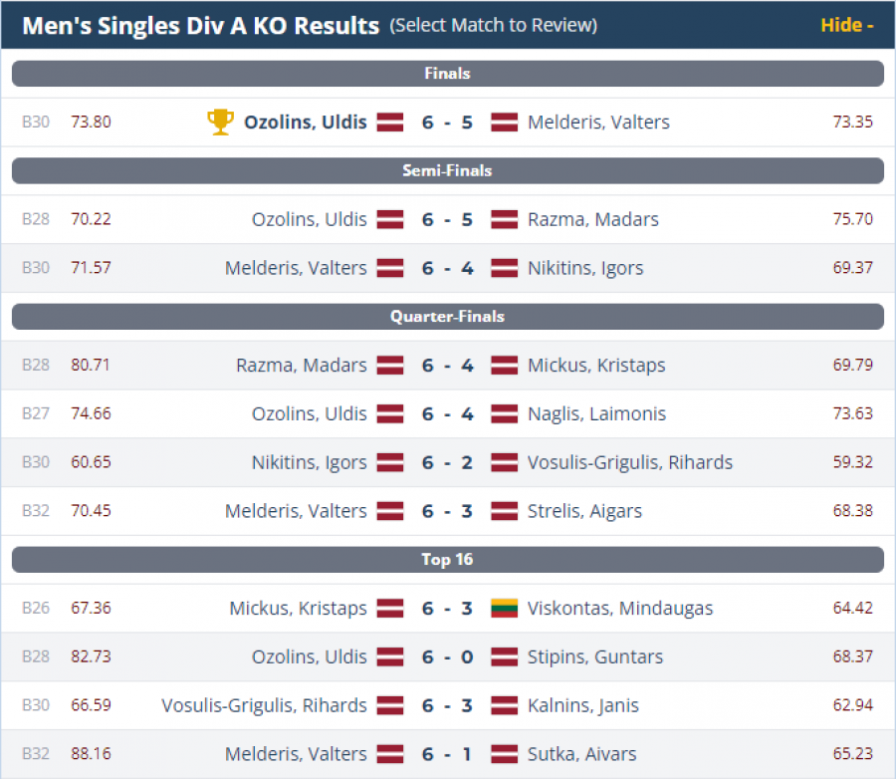Collapse the Finals section header
This screenshot has width=896, height=779.
tap(447, 74)
